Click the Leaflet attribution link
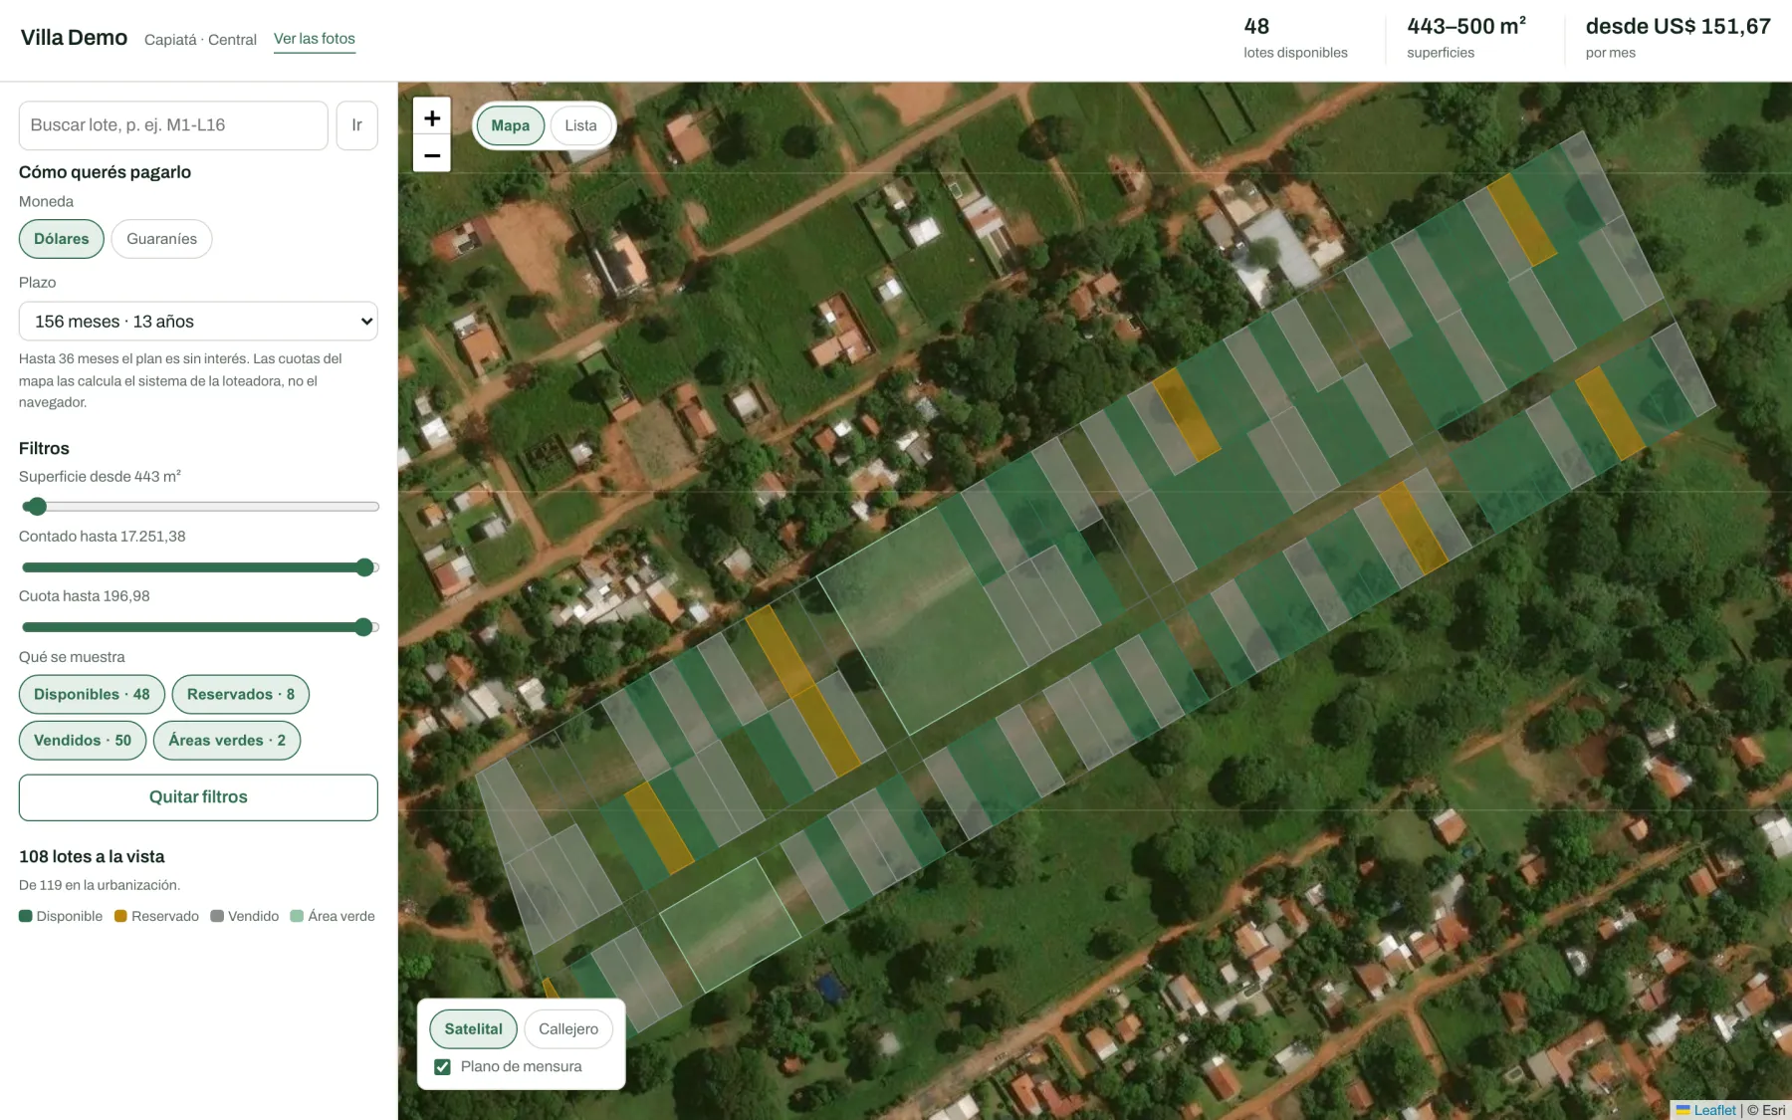The height and width of the screenshot is (1120, 1792). coord(1715,1110)
